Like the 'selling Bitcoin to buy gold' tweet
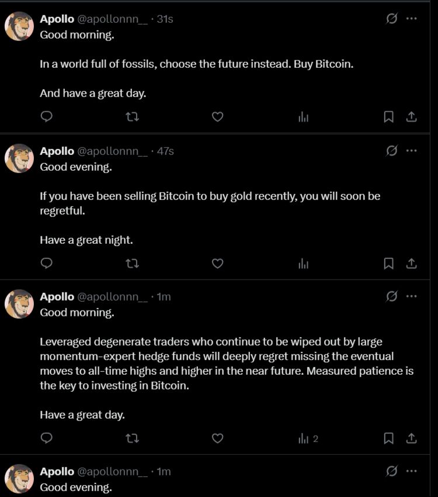Screen dimensions: 438x497 (x=217, y=264)
